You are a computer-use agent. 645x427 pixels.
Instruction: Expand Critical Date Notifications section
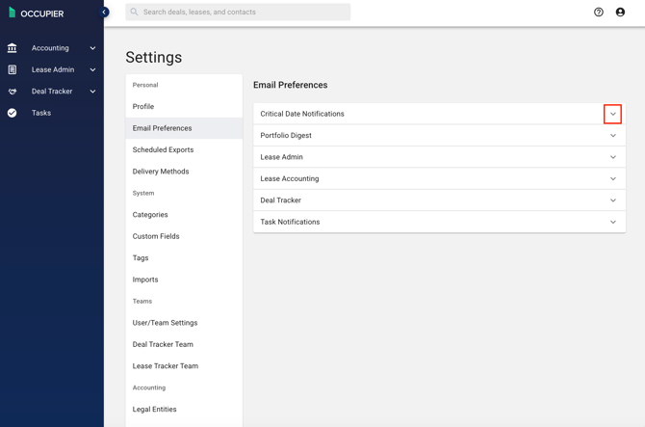[x=612, y=114]
